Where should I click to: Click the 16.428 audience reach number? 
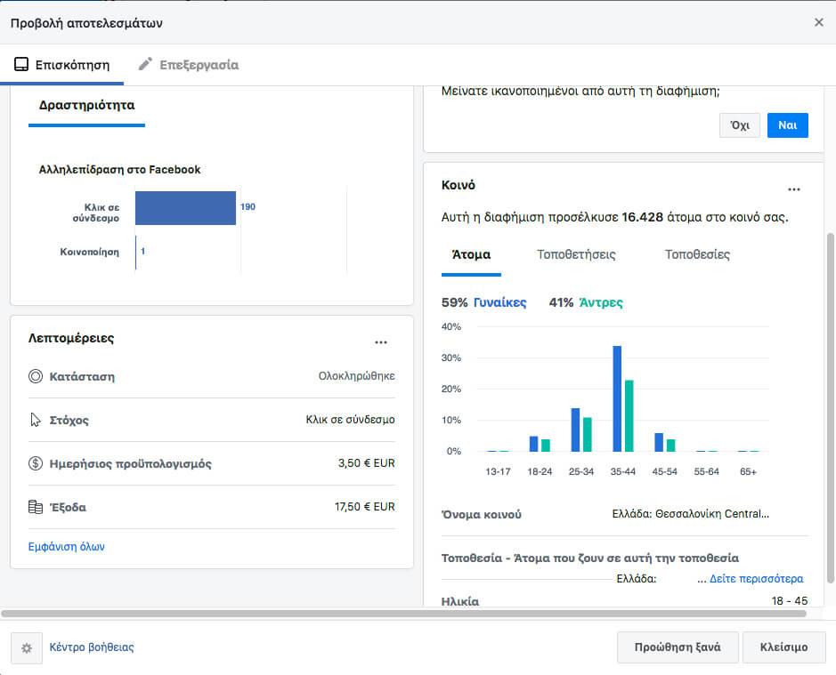[642, 217]
